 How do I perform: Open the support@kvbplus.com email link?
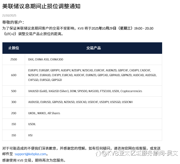30,154
